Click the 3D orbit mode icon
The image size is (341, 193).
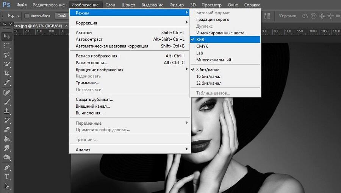(305, 16)
